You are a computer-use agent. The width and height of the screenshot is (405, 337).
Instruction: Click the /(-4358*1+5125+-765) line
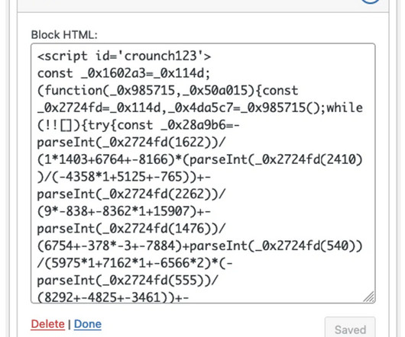(124, 177)
